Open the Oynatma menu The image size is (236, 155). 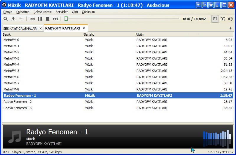(x=23, y=12)
